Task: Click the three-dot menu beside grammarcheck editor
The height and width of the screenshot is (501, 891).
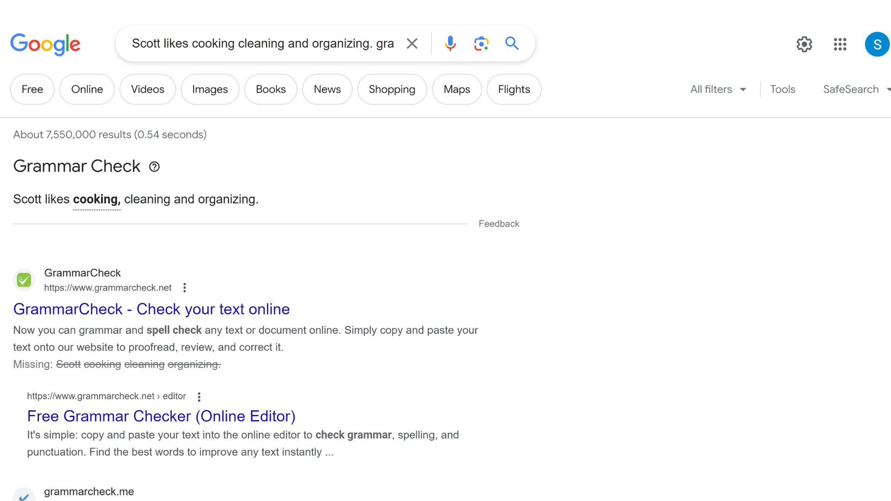Action: tap(200, 397)
